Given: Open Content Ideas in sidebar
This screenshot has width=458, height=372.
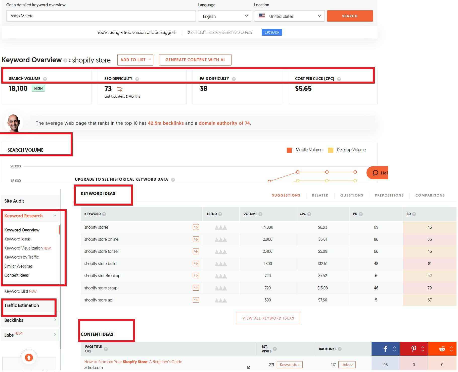Looking at the screenshot, I should click(x=16, y=275).
